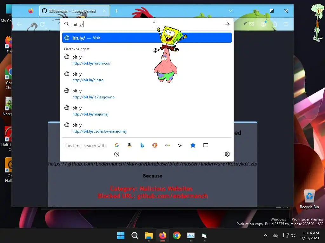
Task: Click the Squidward desktop character
Action: 318,22
